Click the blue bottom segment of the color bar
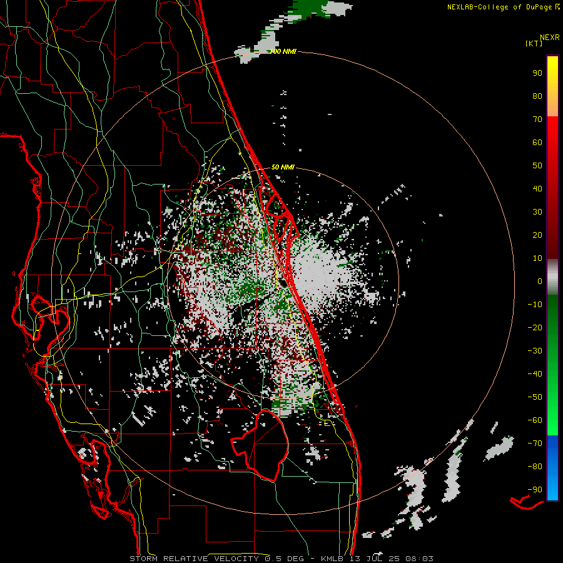This screenshot has height=563, width=563. pyautogui.click(x=552, y=468)
